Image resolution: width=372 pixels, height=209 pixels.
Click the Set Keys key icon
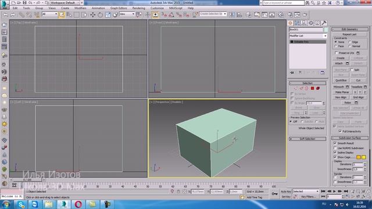(x=274, y=194)
